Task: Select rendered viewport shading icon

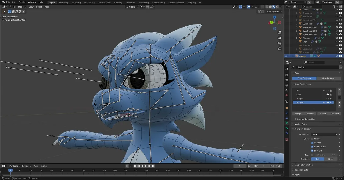Action: (277, 7)
